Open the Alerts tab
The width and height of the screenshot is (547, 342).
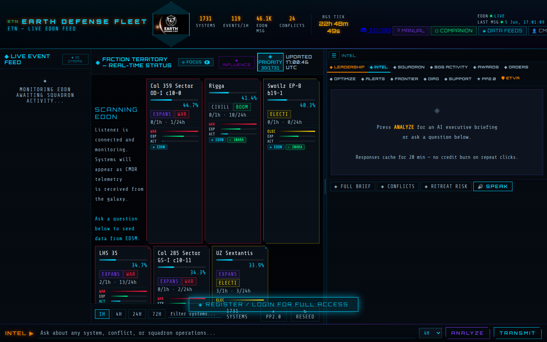pos(373,79)
